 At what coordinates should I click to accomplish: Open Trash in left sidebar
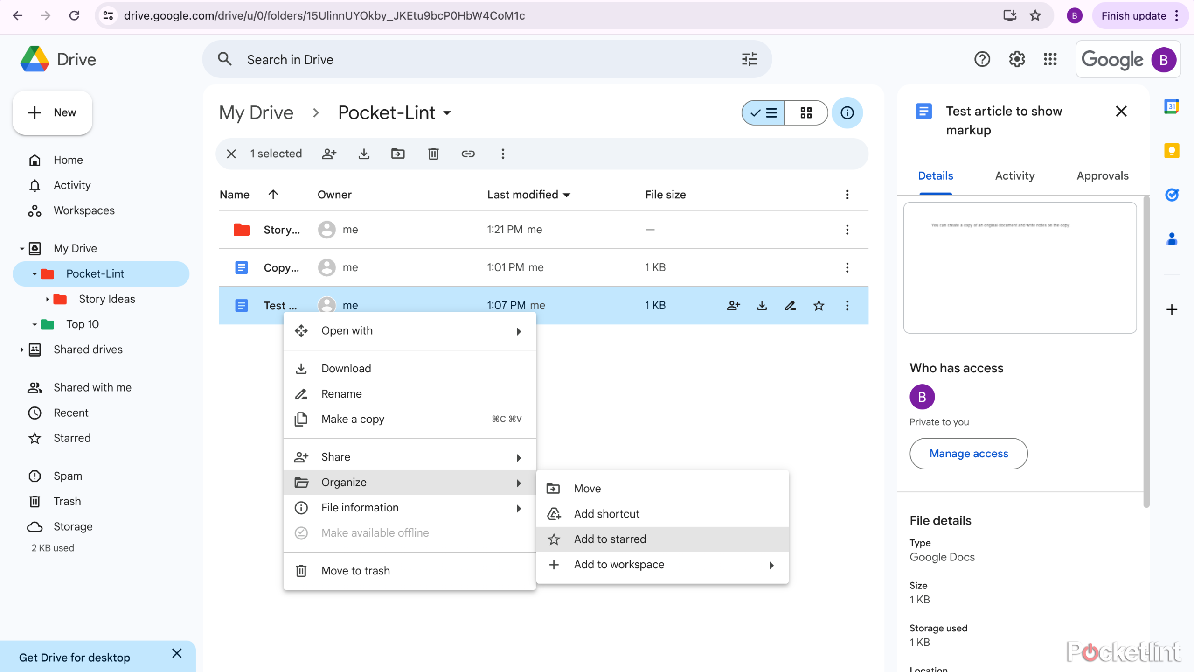click(x=67, y=501)
